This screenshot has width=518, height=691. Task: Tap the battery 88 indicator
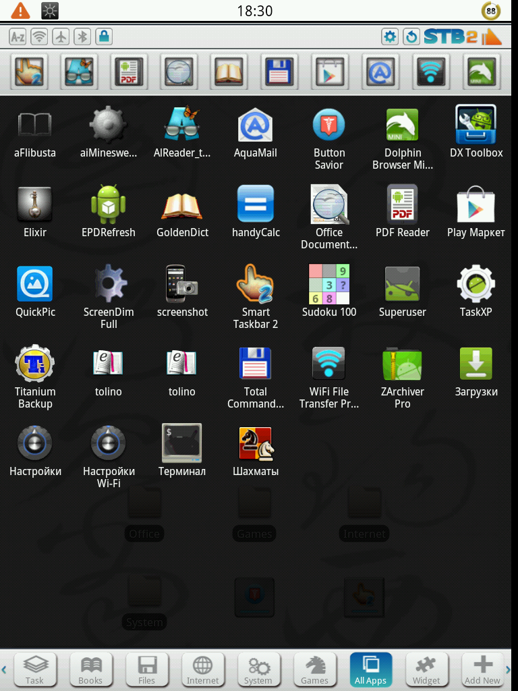pyautogui.click(x=491, y=11)
